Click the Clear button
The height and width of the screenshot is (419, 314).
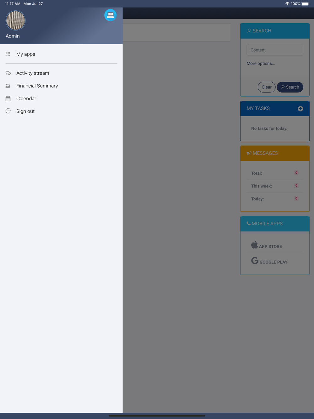pyautogui.click(x=267, y=87)
